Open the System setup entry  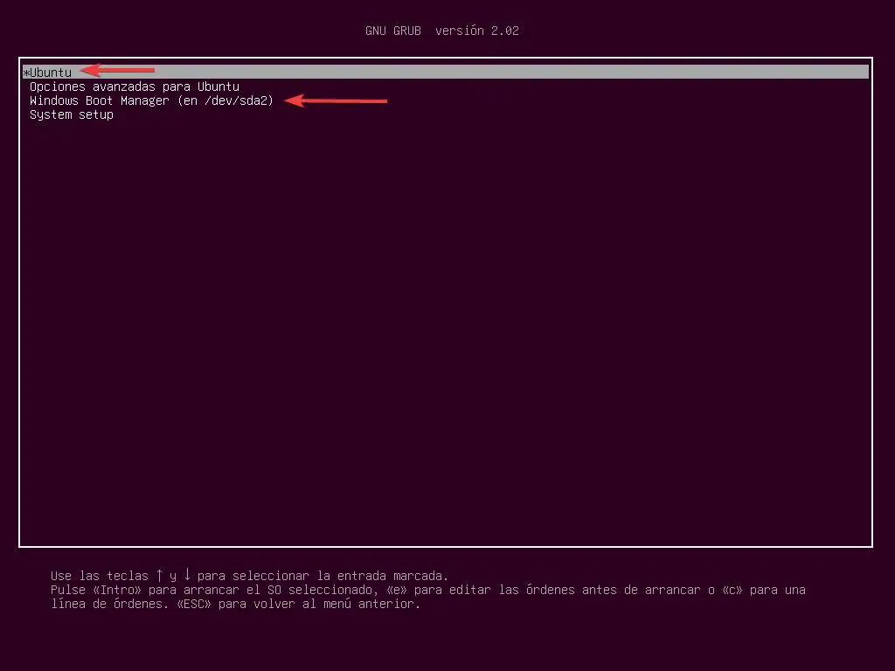tap(72, 114)
